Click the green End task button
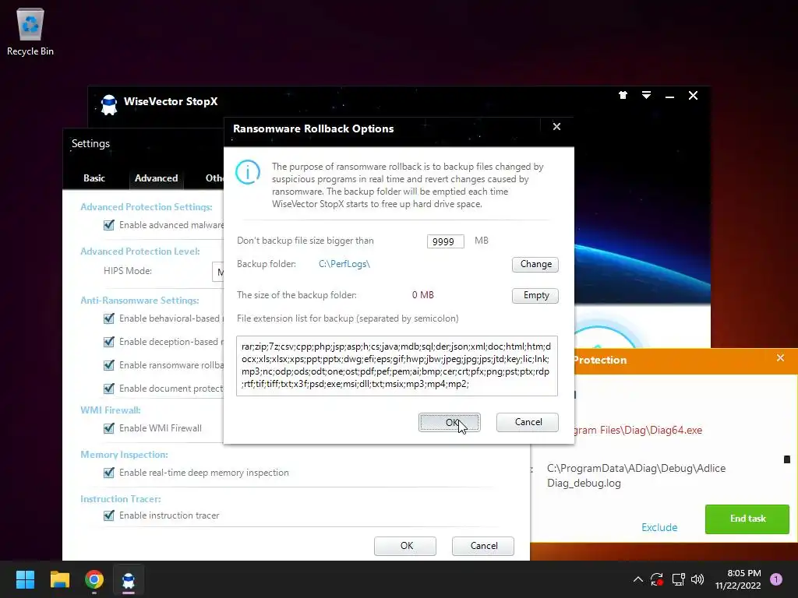The width and height of the screenshot is (798, 598). (747, 519)
